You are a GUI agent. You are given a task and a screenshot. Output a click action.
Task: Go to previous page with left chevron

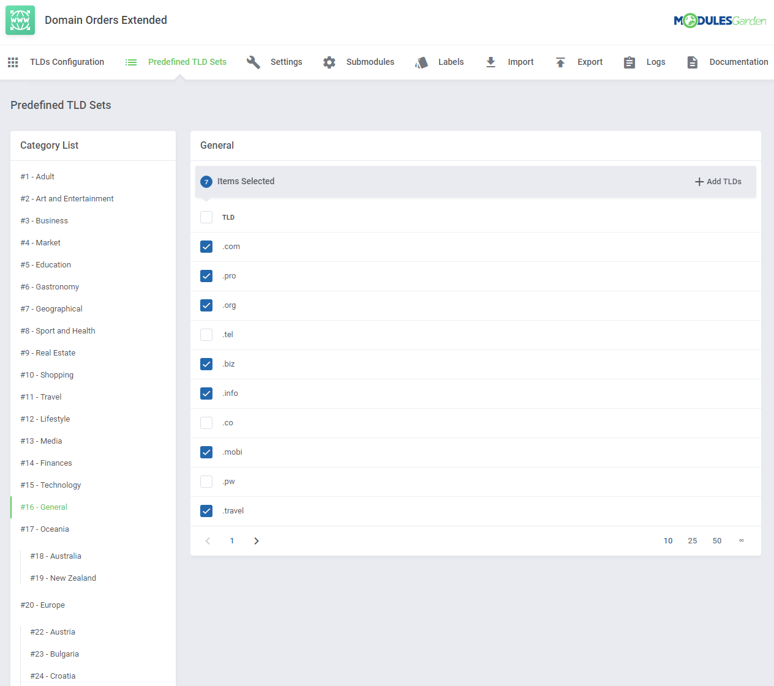coord(208,541)
